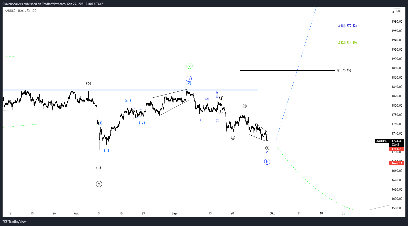Open the USD currency selector on price axis
The image size is (408, 226).
397,11
